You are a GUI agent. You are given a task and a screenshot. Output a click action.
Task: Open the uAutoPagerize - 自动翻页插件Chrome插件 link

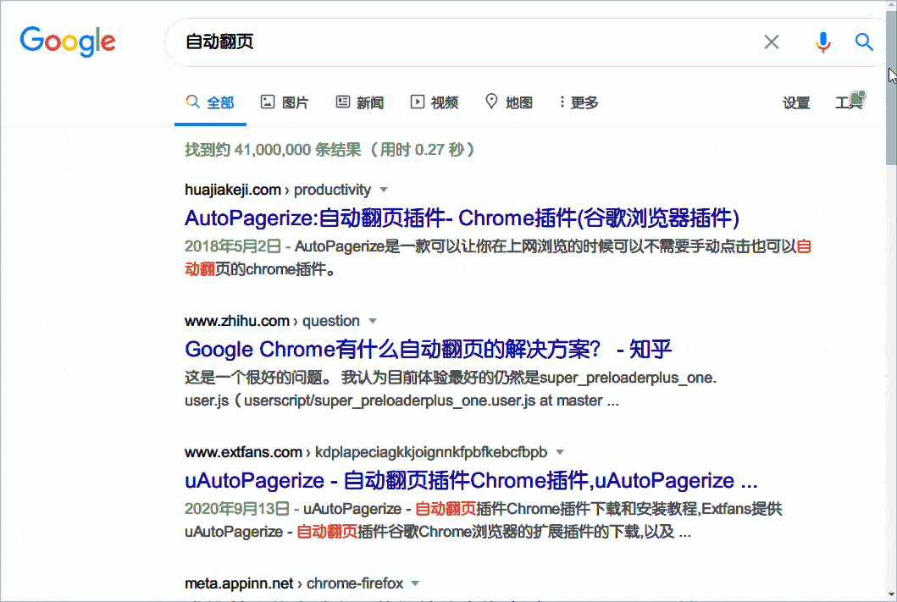click(471, 480)
